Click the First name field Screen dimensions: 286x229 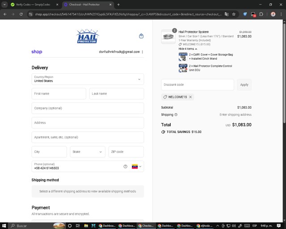(59, 93)
